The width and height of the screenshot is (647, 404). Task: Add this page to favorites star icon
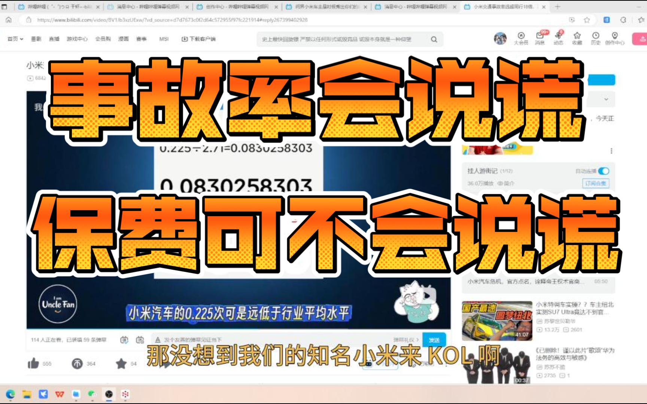pos(587,20)
